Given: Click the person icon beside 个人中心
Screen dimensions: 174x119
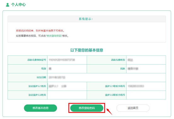Looking at the screenshot, I should pyautogui.click(x=8, y=5).
